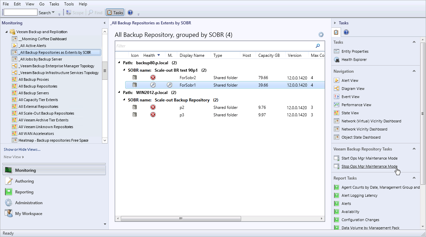Select All Backup Proxies view

click(34, 79)
